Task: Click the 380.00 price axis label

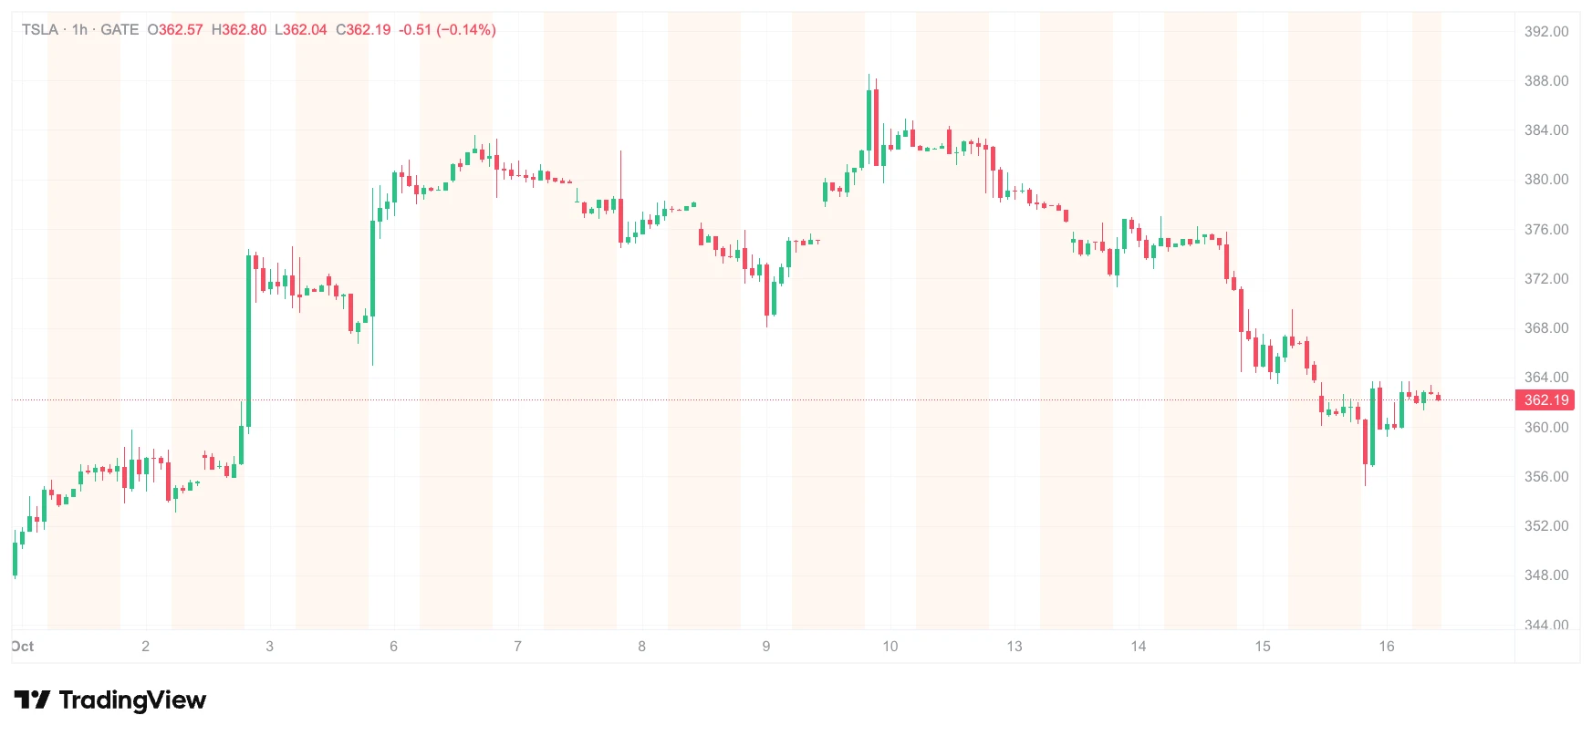Action: (x=1546, y=179)
